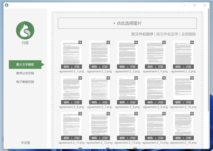Remove agreement-2_12.png with its X icon
Viewport: 213px width, 151px height.
tap(108, 114)
